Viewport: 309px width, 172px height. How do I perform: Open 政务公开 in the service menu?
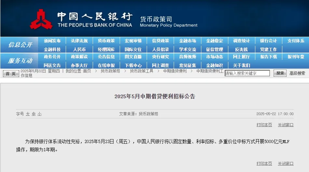click(52, 57)
